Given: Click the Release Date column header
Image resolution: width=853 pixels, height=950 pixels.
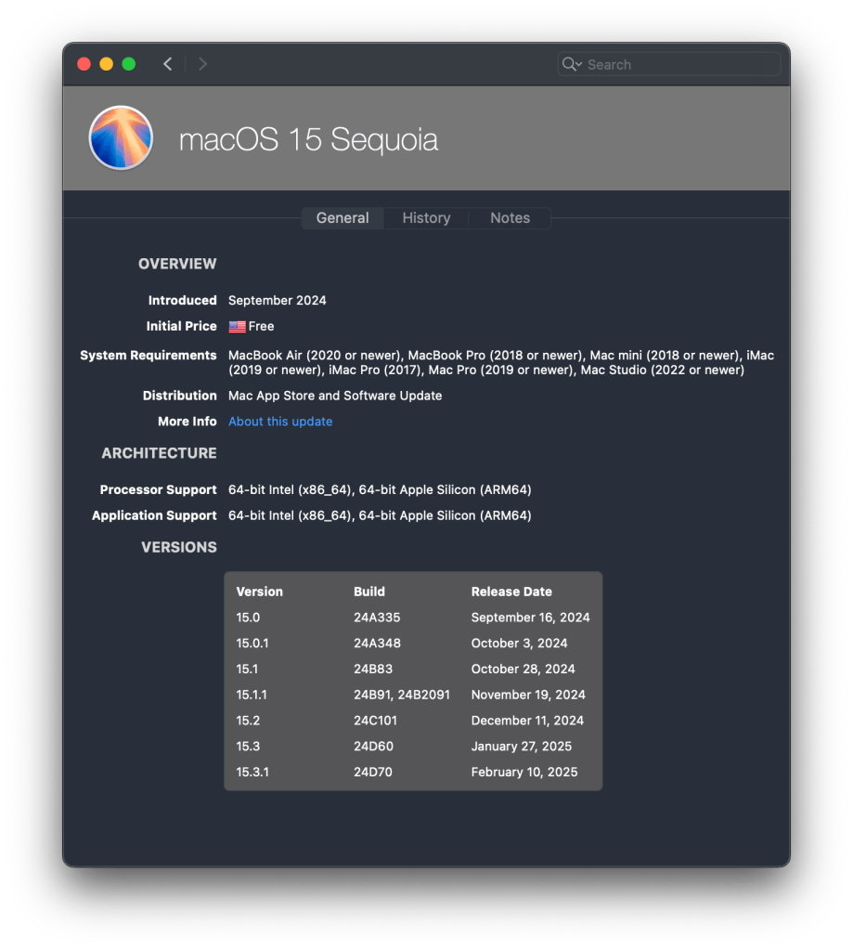Looking at the screenshot, I should click(511, 592).
